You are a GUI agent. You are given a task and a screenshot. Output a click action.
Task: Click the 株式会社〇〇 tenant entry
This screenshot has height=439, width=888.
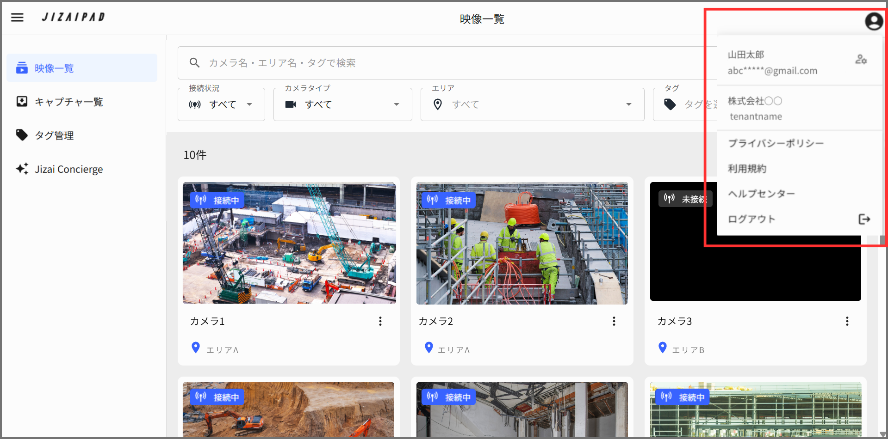pos(755,101)
